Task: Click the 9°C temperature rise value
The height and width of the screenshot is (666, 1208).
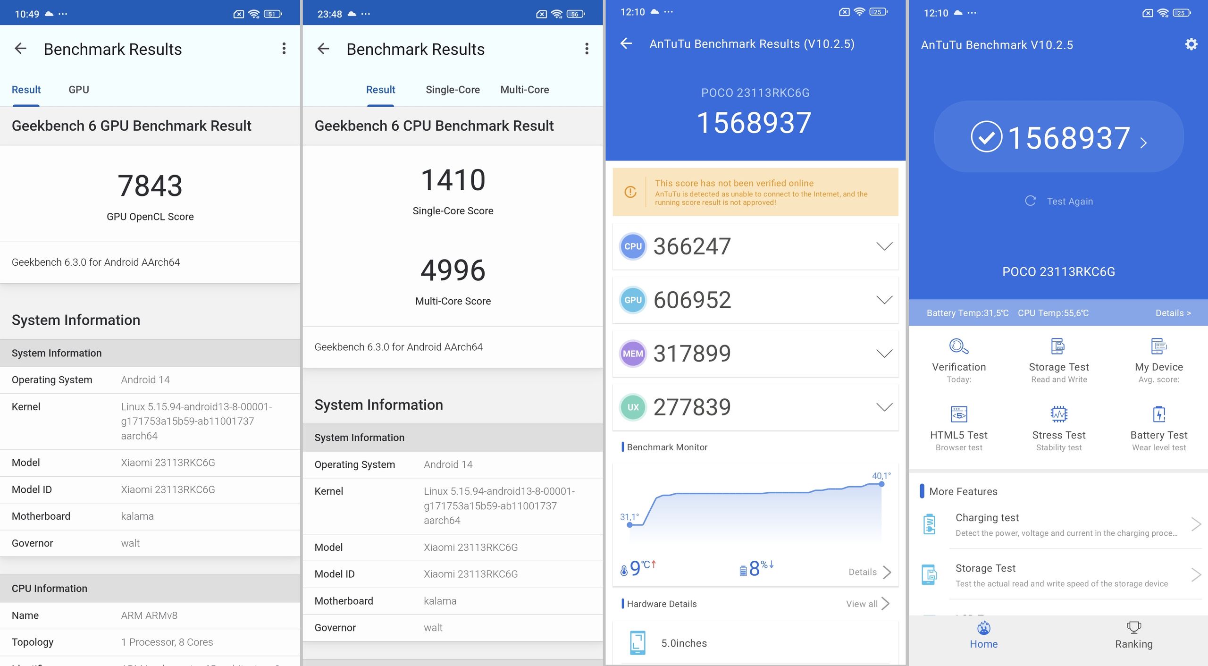Action: [639, 568]
